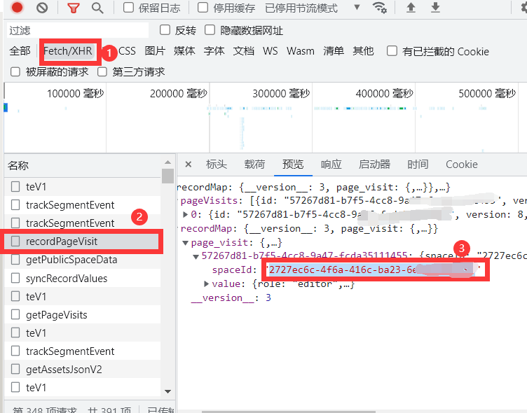
Task: Open the 标头 tab
Action: click(216, 164)
